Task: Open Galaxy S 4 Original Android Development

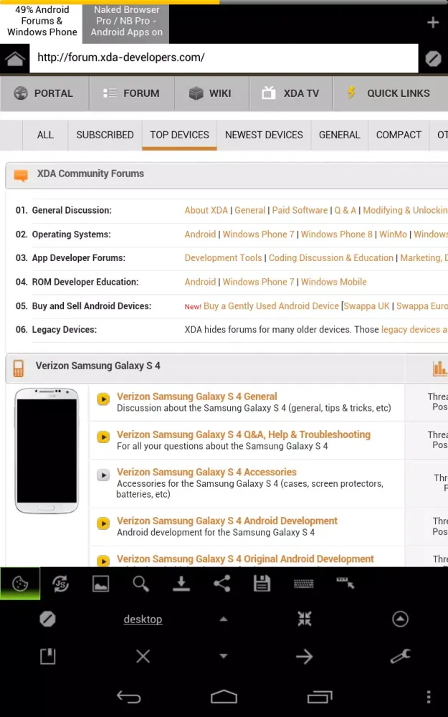Action: pyautogui.click(x=245, y=559)
